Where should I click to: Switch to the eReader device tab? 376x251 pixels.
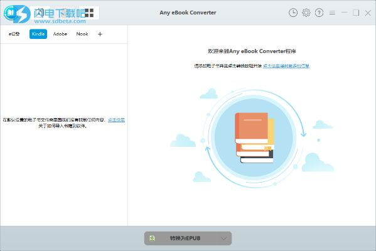coord(14,34)
